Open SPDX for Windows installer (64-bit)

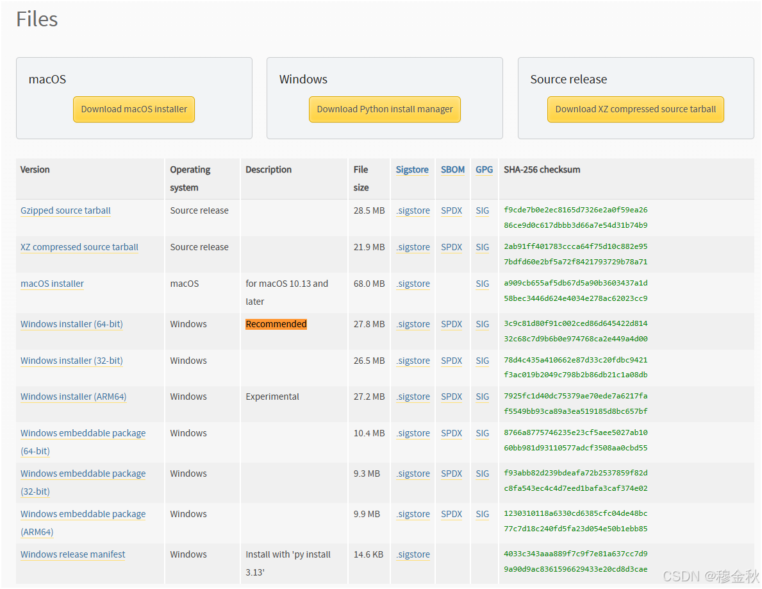pos(451,324)
